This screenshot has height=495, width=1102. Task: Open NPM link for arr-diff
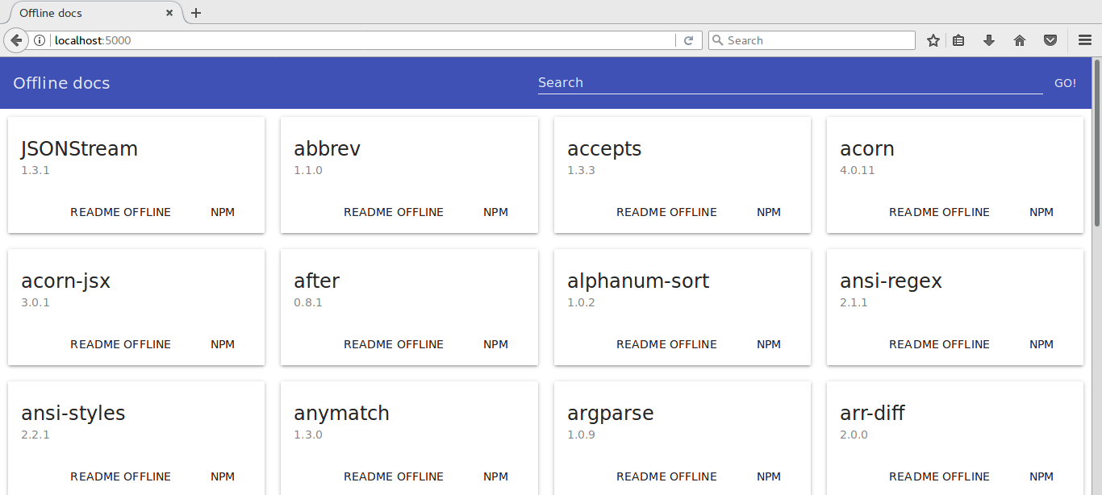pyautogui.click(x=1041, y=476)
